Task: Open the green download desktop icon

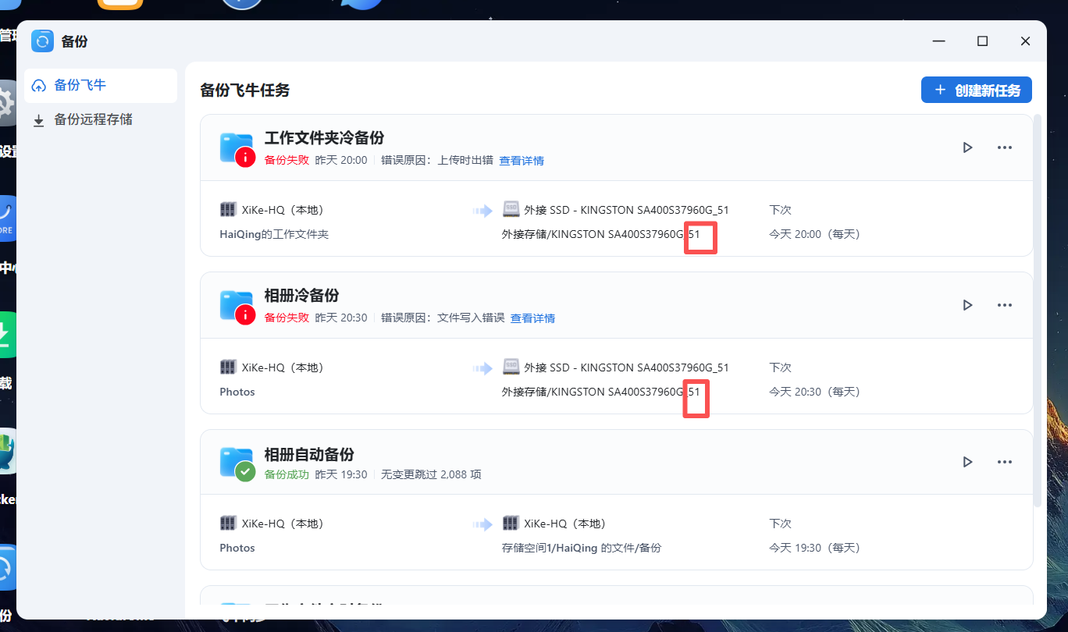Action: pos(7,335)
